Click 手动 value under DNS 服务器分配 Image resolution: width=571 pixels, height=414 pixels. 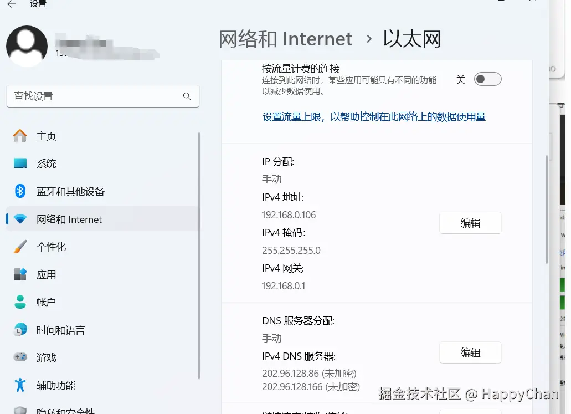click(x=272, y=338)
